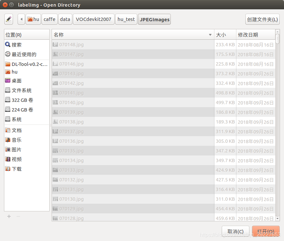Click the scrollbar up arrow
Screen dimensions: 284x241
tap(277, 32)
